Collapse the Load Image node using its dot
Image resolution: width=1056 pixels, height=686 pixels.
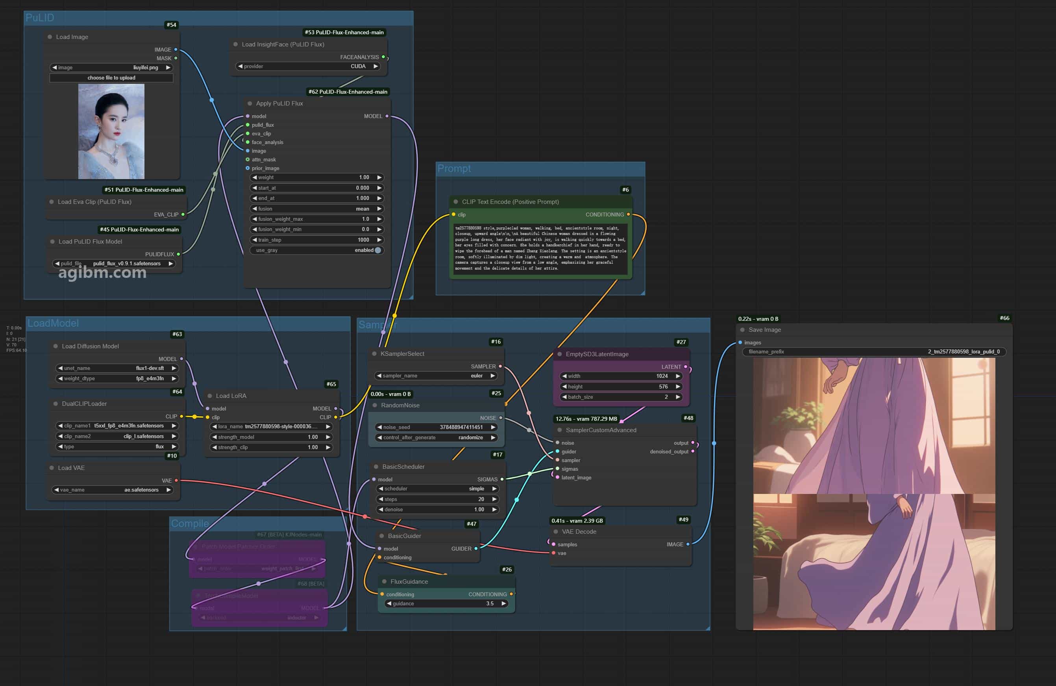click(50, 37)
